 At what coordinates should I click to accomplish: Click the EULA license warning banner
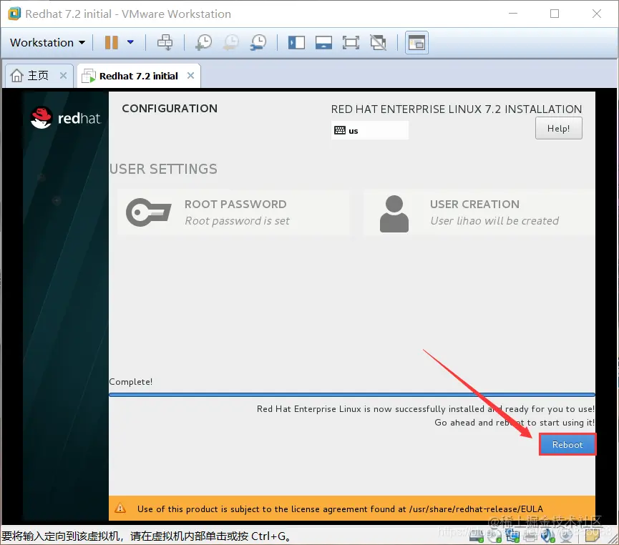[x=352, y=509]
